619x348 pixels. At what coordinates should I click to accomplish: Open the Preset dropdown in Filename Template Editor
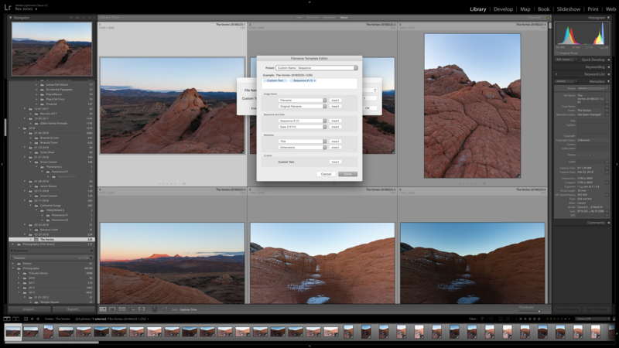[x=316, y=68]
